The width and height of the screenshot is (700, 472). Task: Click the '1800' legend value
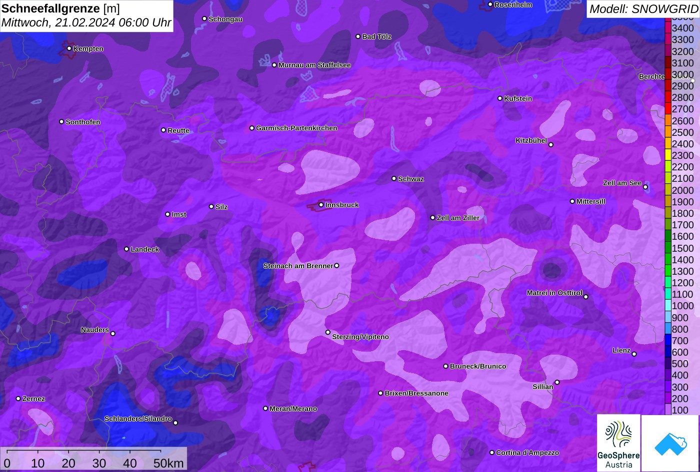point(682,213)
